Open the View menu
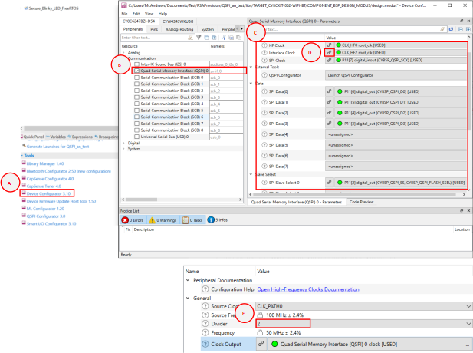The height and width of the screenshot is (353, 473). coord(149,14)
